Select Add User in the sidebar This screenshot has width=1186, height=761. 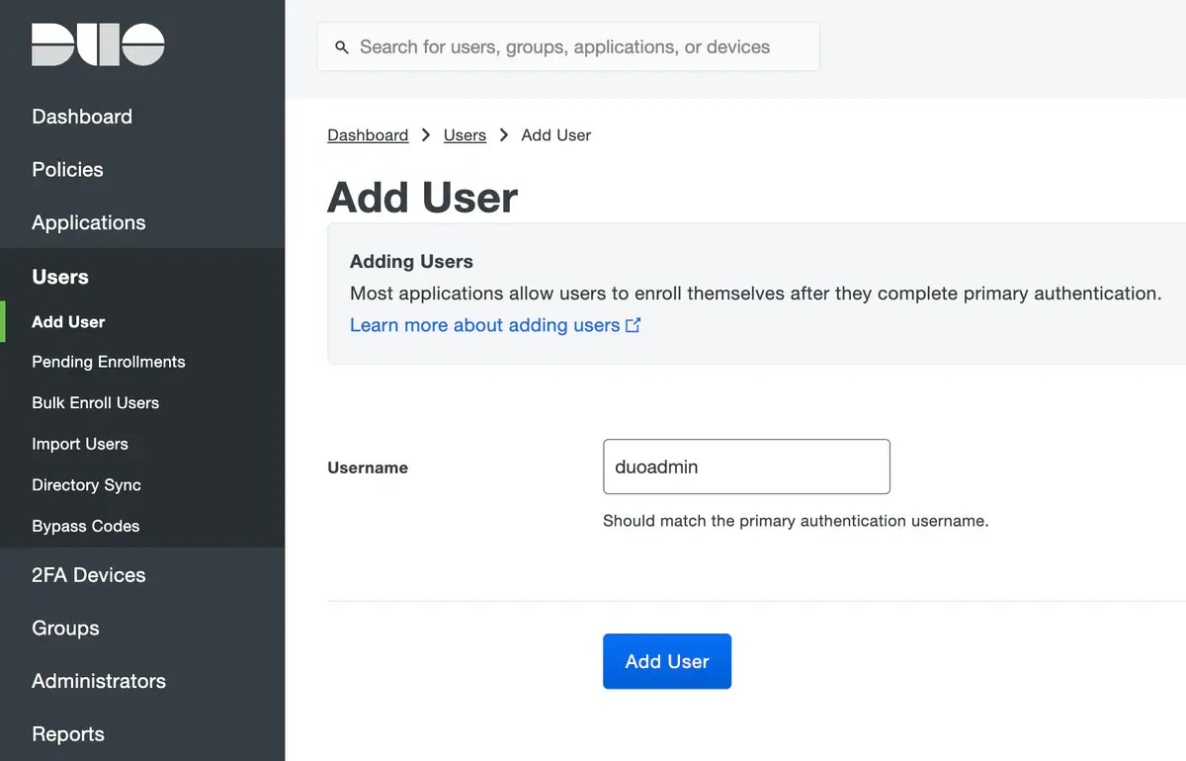tap(68, 321)
